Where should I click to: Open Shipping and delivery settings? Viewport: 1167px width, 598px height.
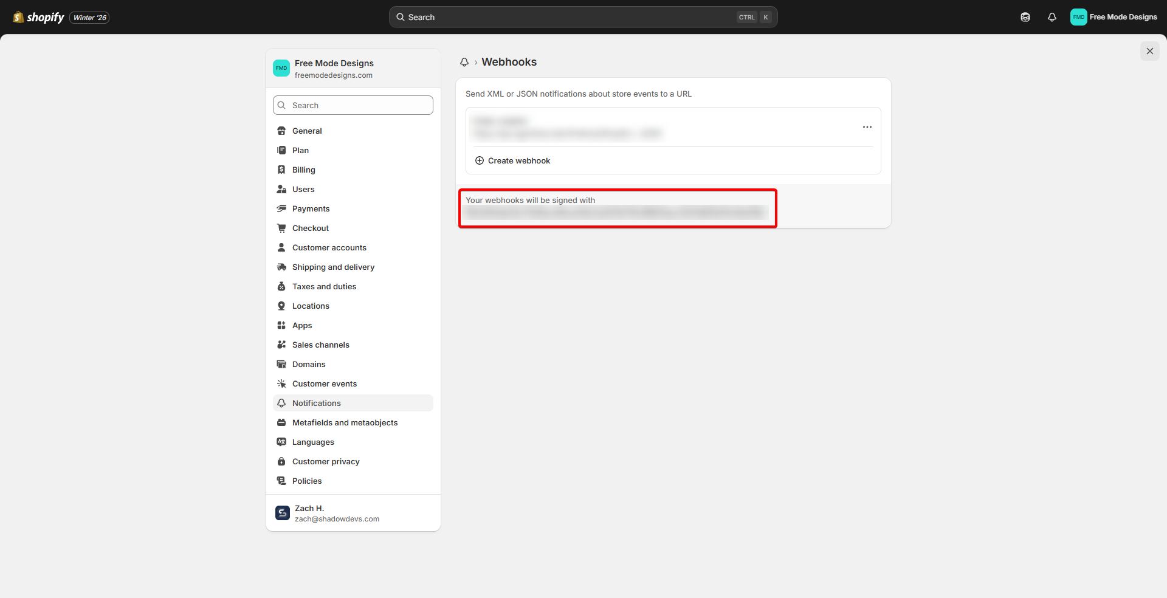(x=281, y=267)
